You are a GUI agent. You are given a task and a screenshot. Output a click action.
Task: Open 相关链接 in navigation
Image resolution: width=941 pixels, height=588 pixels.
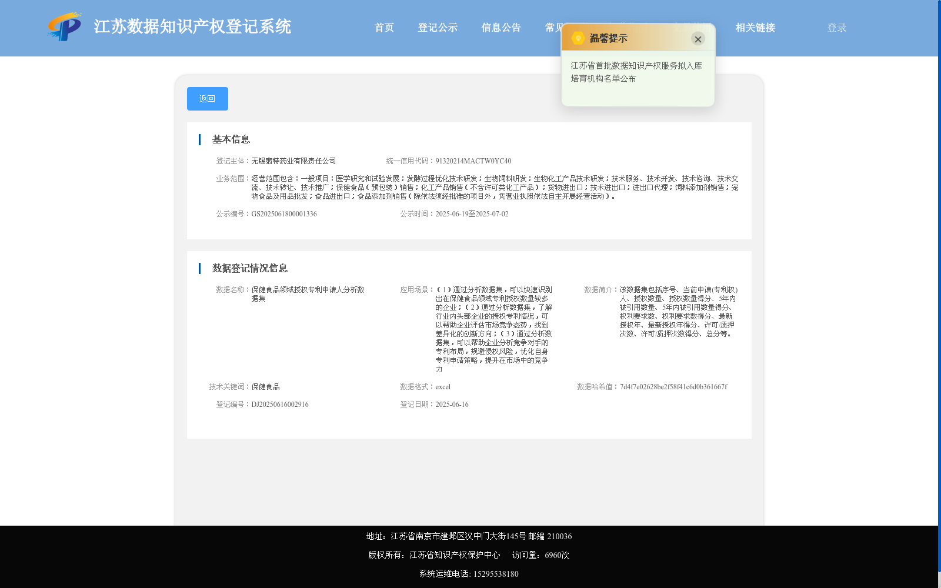[x=755, y=28]
